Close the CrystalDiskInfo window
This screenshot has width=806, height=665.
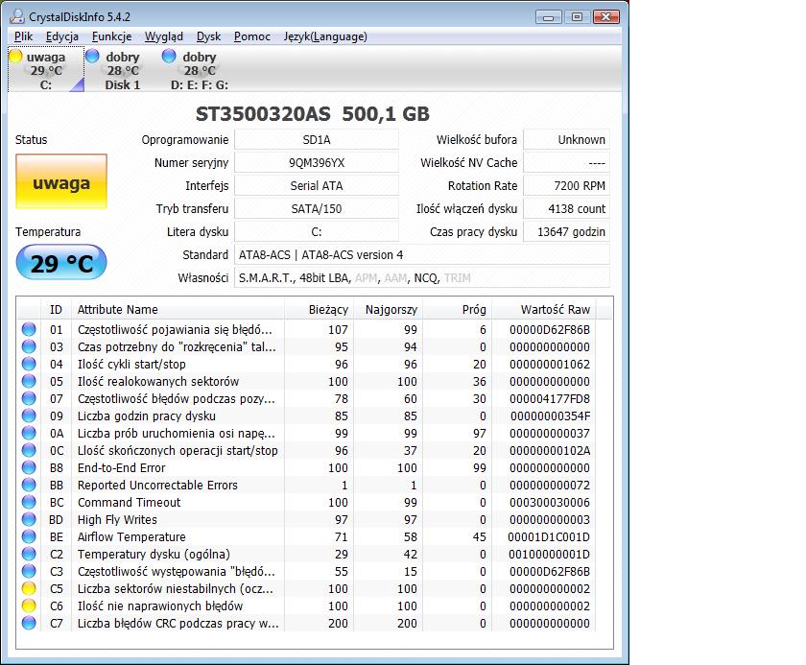(x=606, y=17)
